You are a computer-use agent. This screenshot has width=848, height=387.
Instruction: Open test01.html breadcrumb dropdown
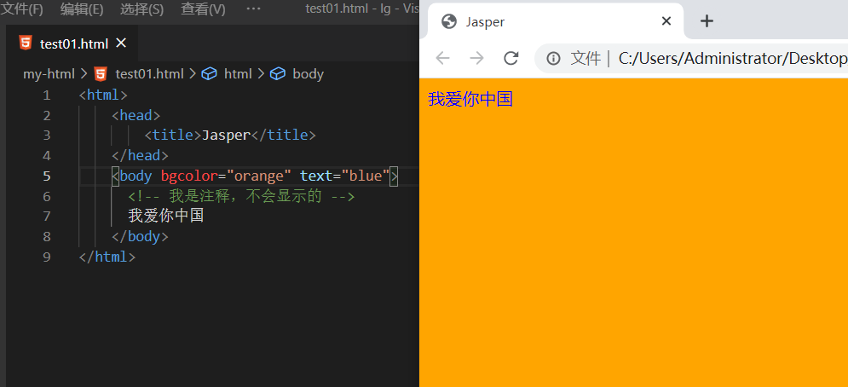tap(149, 74)
